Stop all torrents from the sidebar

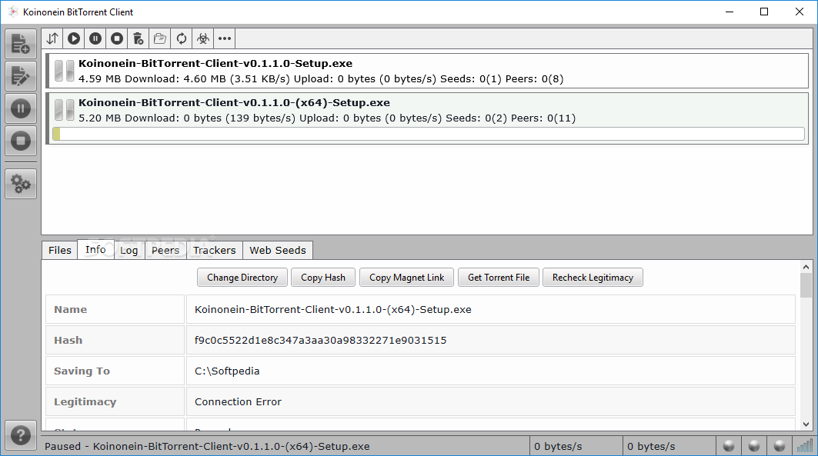pyautogui.click(x=21, y=141)
